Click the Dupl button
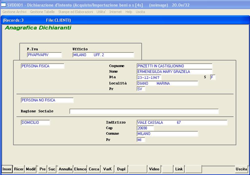This screenshot has height=175, width=250. 121,169
